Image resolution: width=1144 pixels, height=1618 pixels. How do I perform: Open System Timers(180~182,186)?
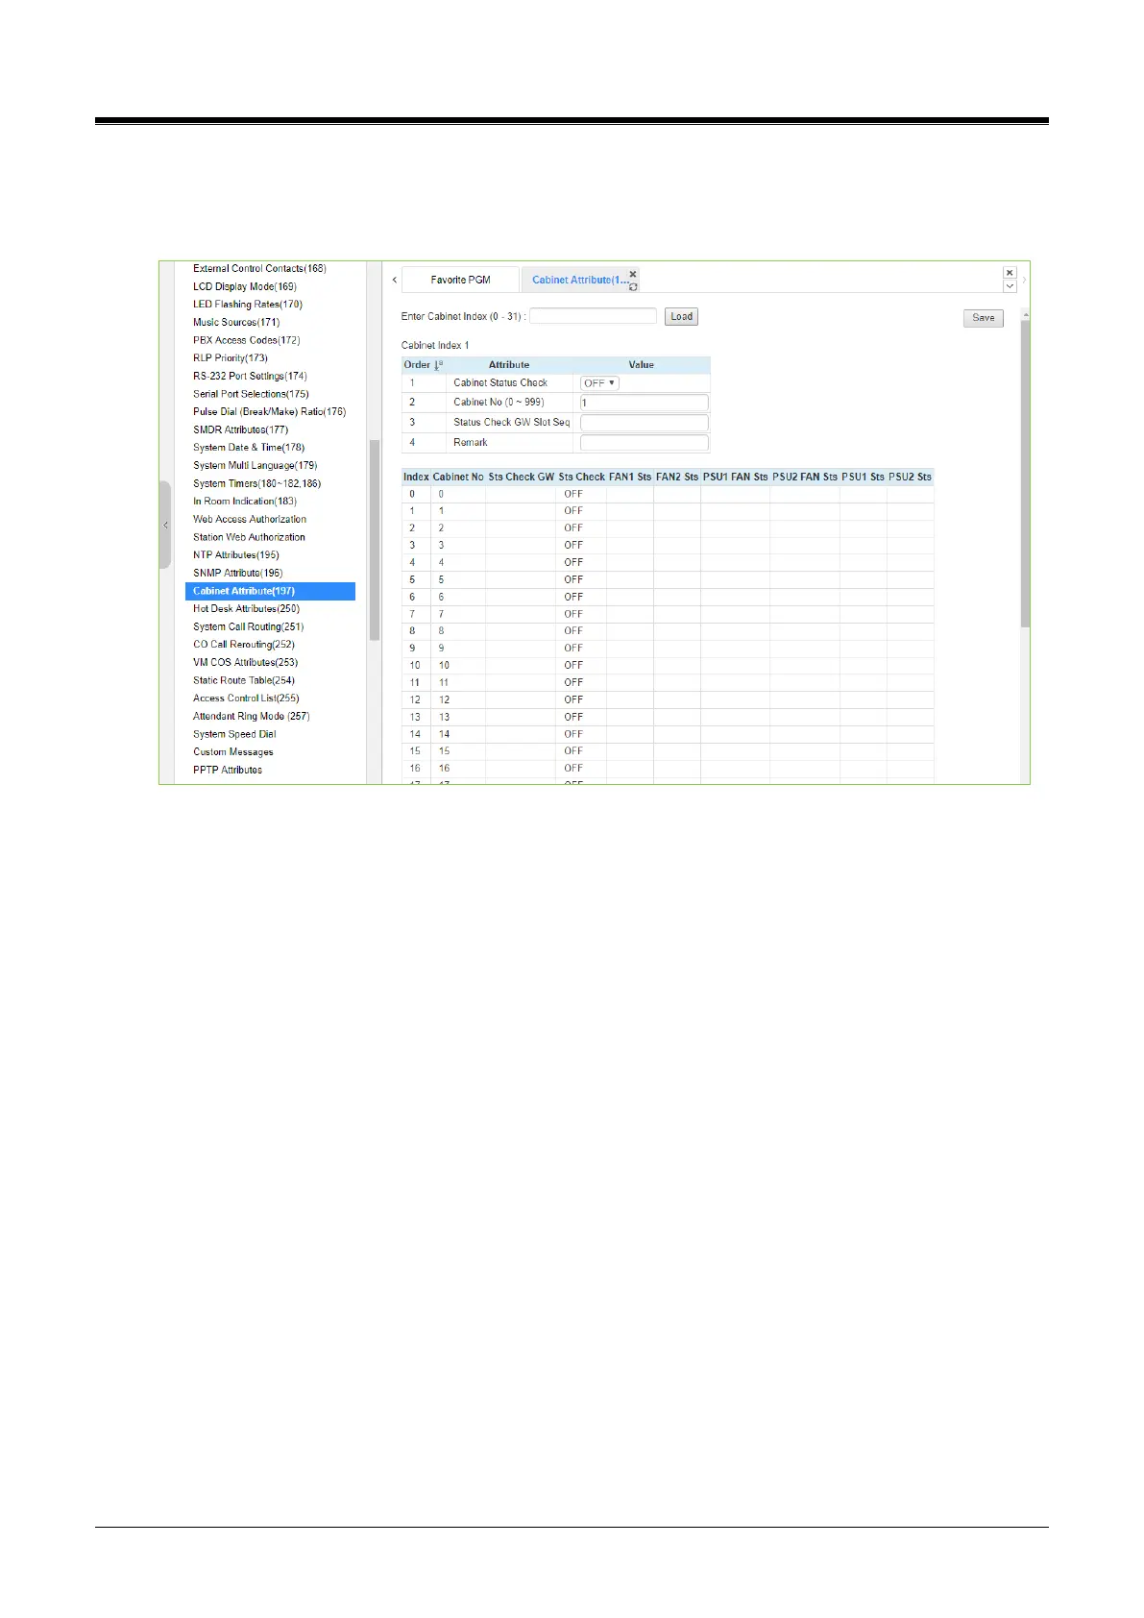pyautogui.click(x=256, y=484)
